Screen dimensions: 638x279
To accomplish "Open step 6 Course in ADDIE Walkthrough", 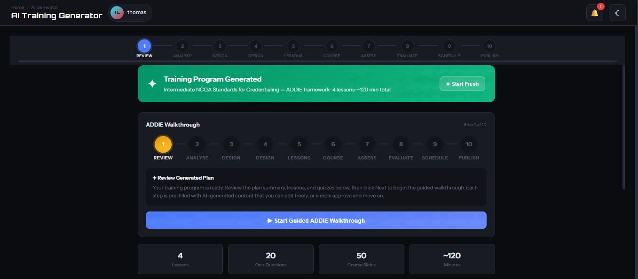I will click(333, 144).
